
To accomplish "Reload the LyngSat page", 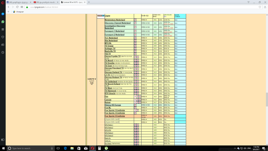I will point(17,7).
